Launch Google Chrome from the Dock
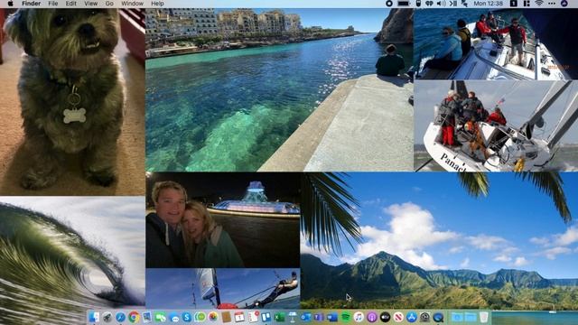The width and height of the screenshot is (578, 325). tap(134, 317)
